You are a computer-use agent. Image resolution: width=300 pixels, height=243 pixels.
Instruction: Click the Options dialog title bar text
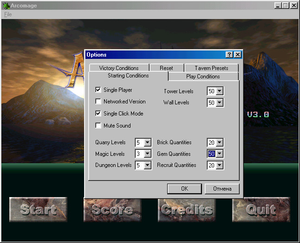pos(97,55)
